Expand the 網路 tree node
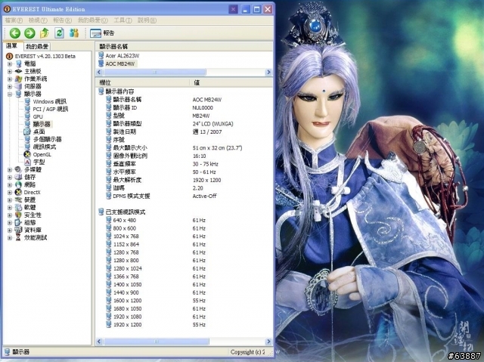This screenshot has height=362, width=484. point(10,184)
